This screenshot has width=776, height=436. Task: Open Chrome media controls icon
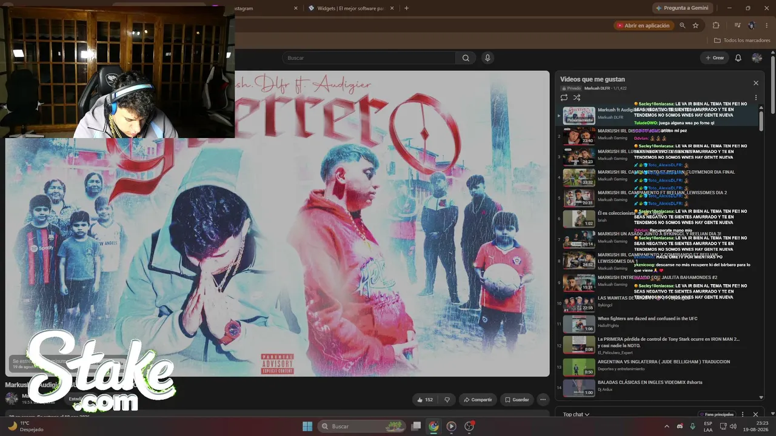pos(737,25)
